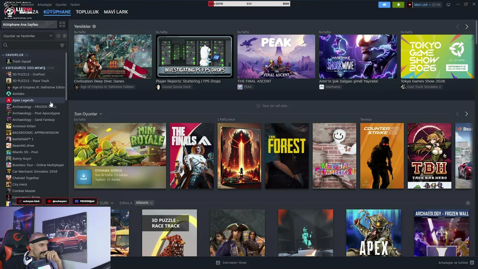Open notifications with the green bell button
The width and height of the screenshot is (478, 269).
click(x=398, y=4)
